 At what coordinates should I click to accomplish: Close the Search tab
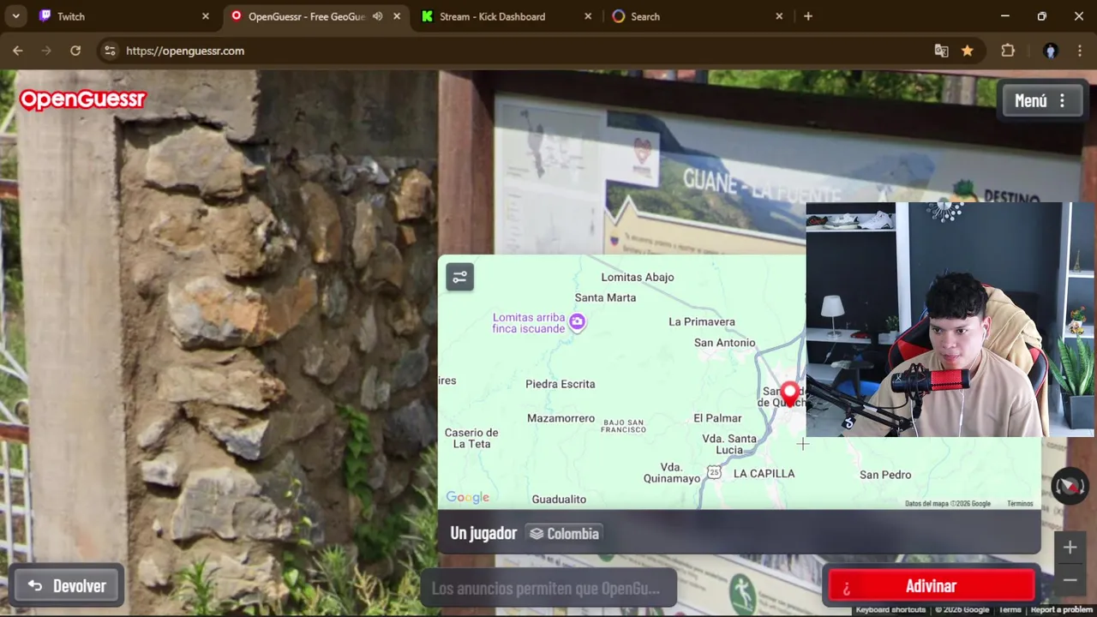(779, 16)
